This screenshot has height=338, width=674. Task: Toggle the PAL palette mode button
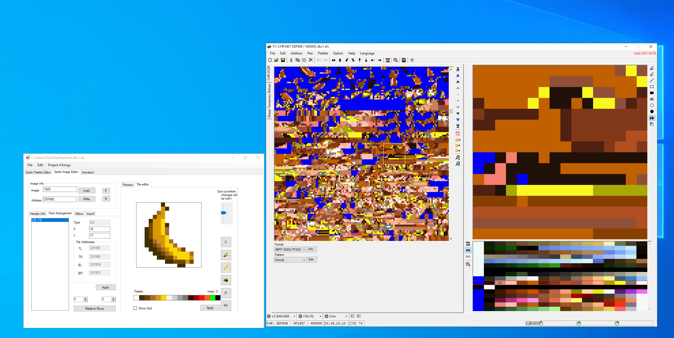pos(468,250)
